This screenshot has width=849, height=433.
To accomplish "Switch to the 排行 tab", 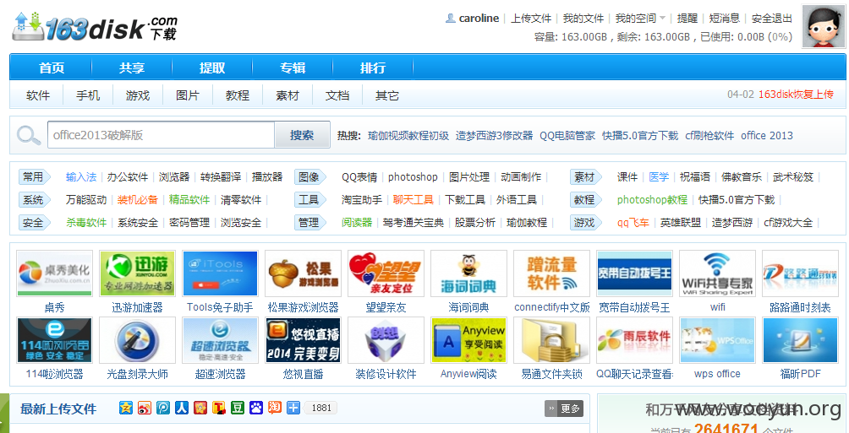I will [373, 68].
